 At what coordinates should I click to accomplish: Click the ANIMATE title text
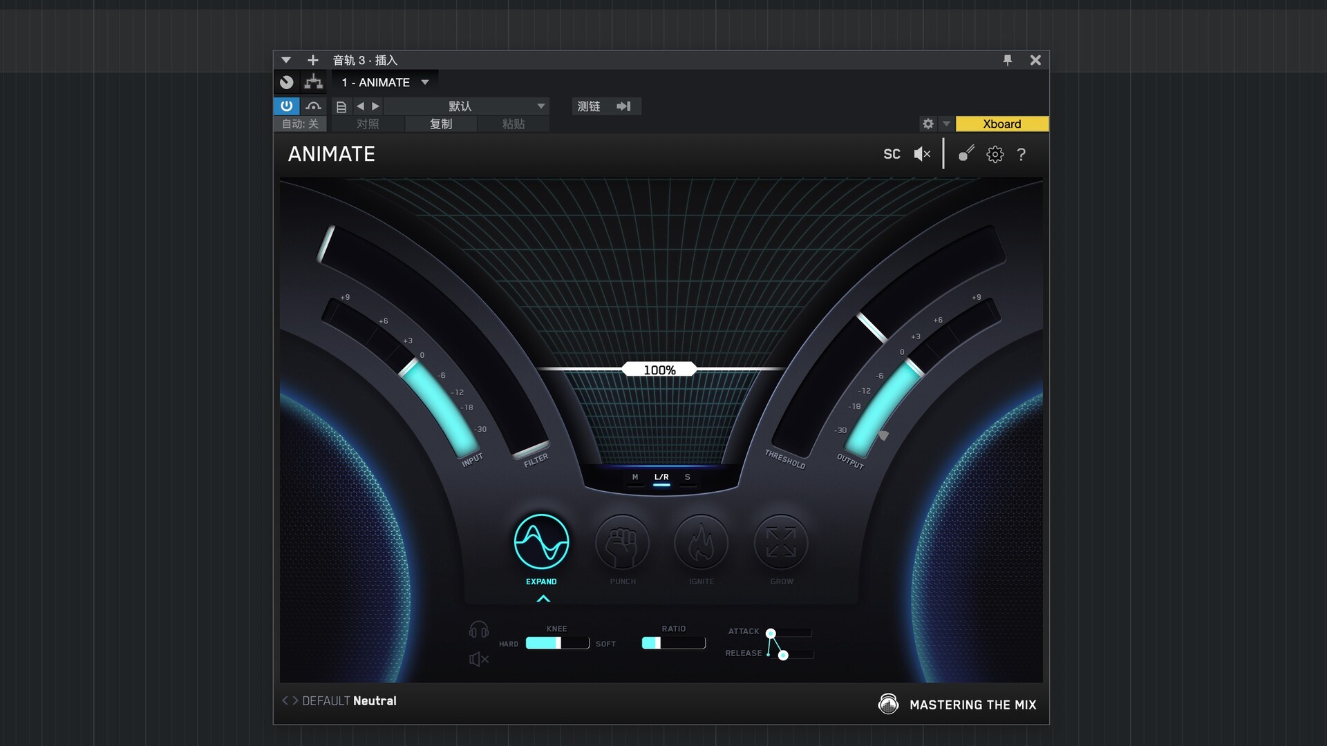coord(331,154)
